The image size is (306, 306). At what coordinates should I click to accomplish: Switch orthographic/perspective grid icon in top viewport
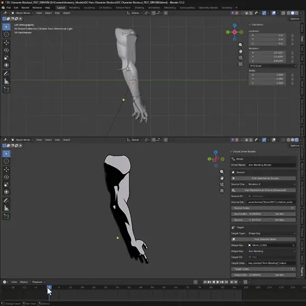240,64
